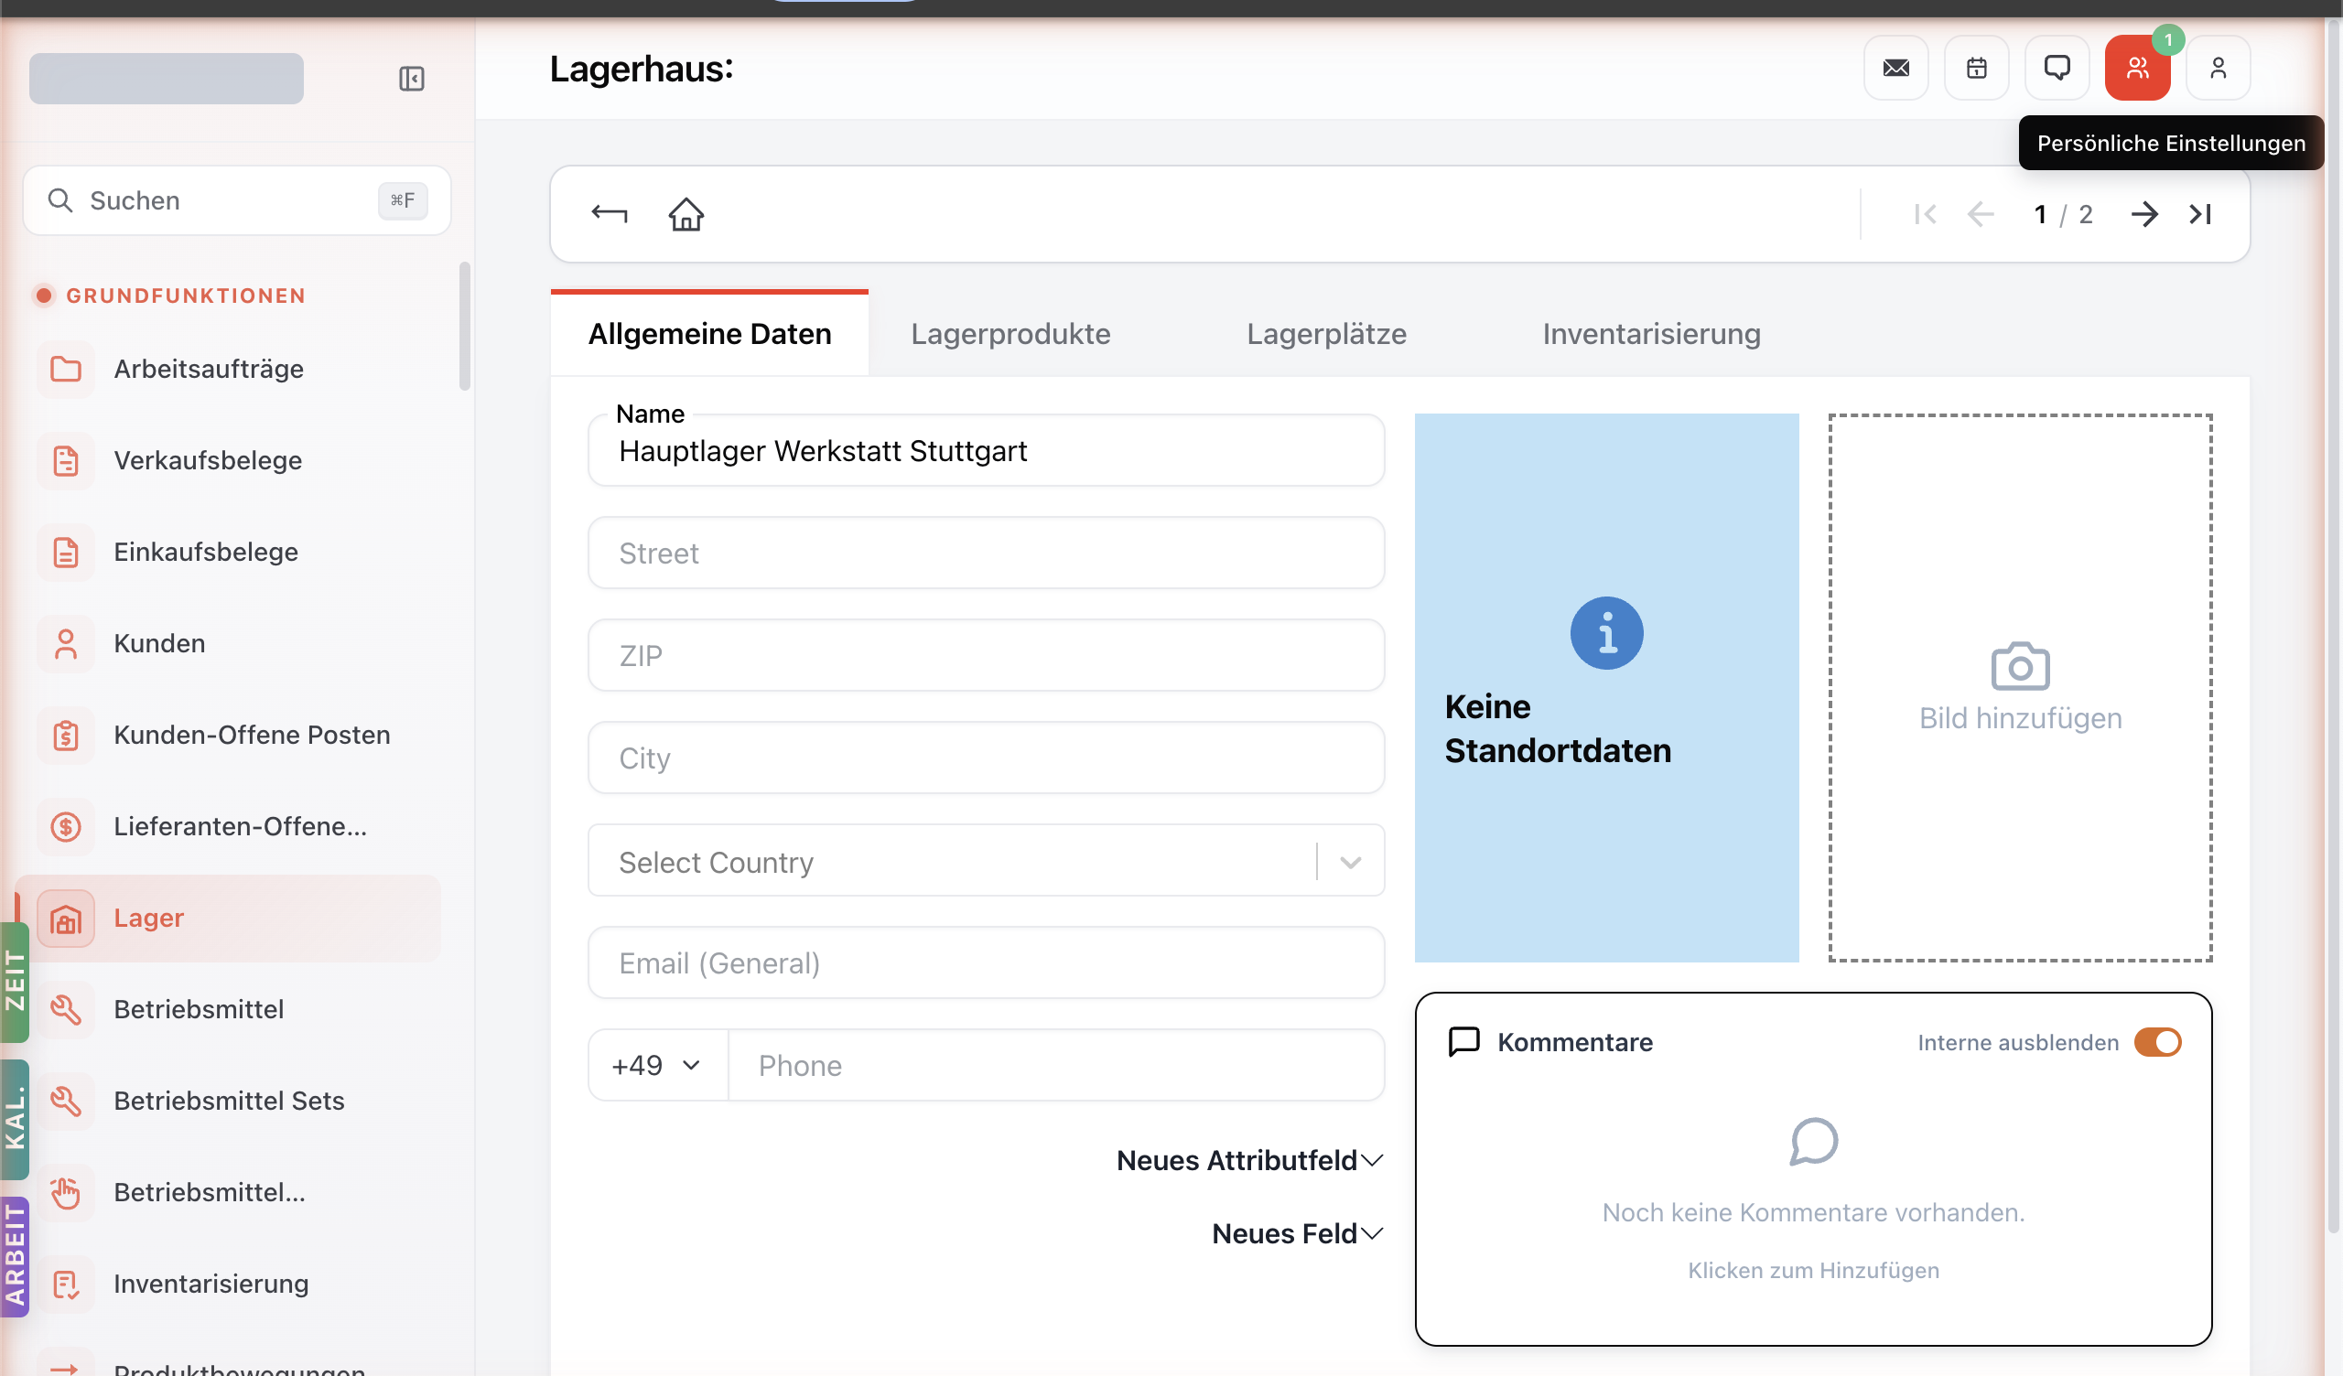Screen dimensions: 2343x1376
Task: Switch to Lagerplätze tab
Action: pyautogui.click(x=1326, y=334)
